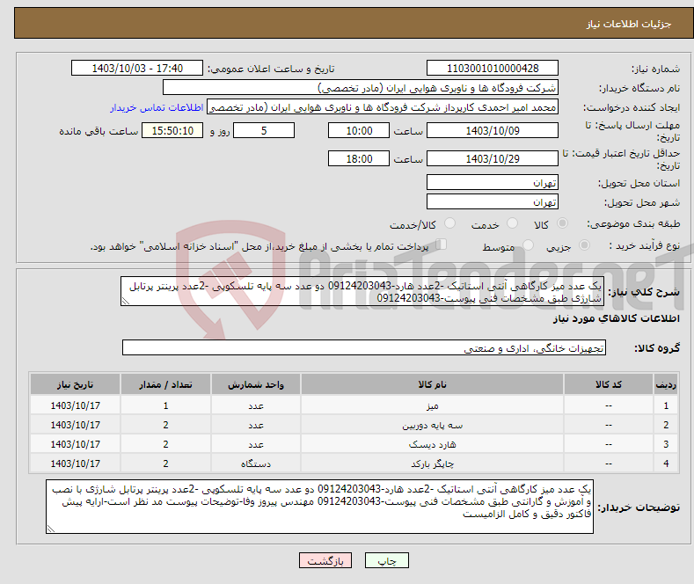Click the buyer organization name field
Image resolution: width=694 pixels, height=584 pixels.
361,88
